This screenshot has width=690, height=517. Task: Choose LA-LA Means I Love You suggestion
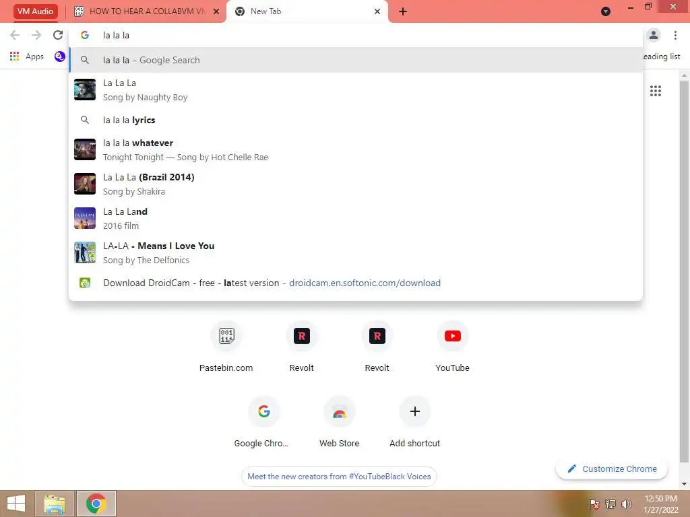click(x=356, y=253)
